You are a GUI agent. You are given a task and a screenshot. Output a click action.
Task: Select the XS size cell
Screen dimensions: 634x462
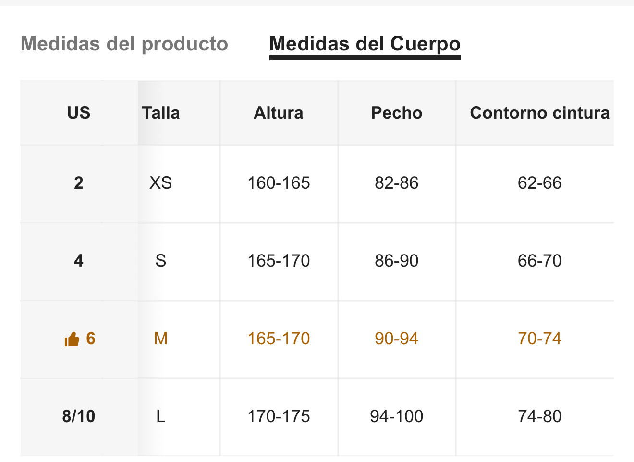click(x=161, y=183)
